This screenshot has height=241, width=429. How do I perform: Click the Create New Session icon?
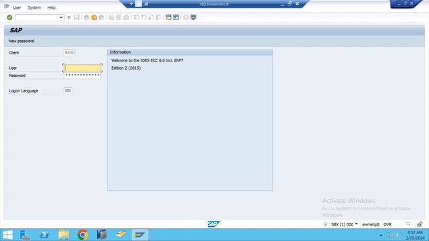pos(168,17)
